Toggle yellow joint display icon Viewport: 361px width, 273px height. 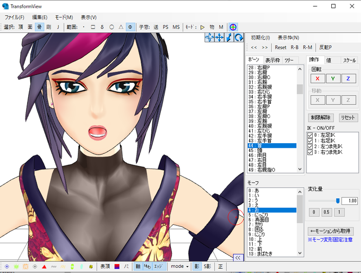[x=91, y=267]
